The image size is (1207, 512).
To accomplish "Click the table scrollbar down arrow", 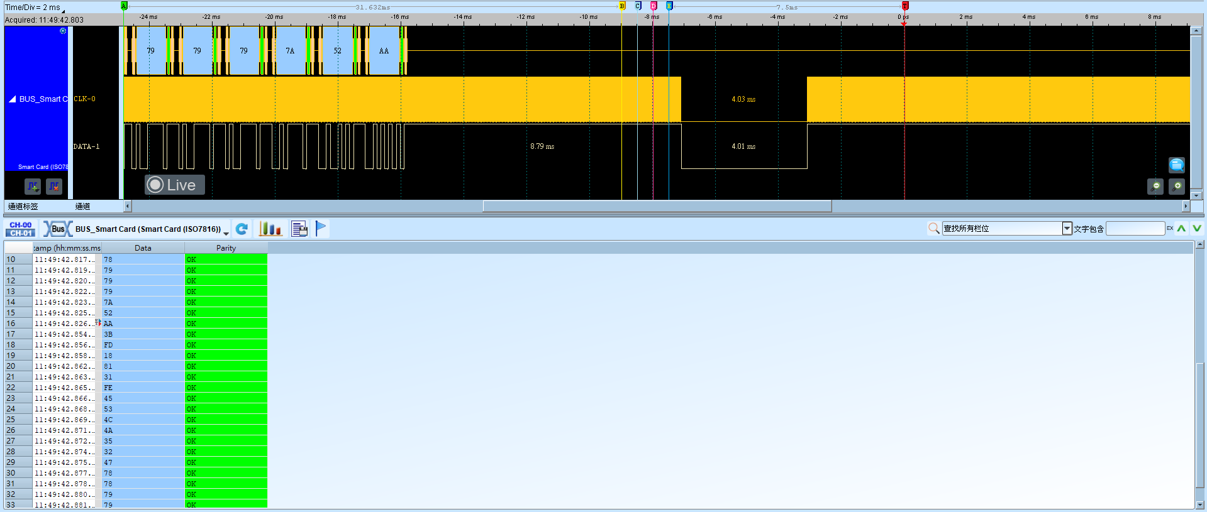I will [x=1199, y=504].
